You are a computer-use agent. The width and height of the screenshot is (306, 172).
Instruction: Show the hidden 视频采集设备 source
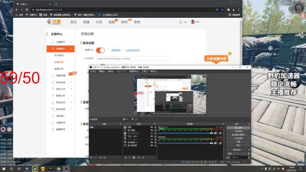[x=151, y=133]
